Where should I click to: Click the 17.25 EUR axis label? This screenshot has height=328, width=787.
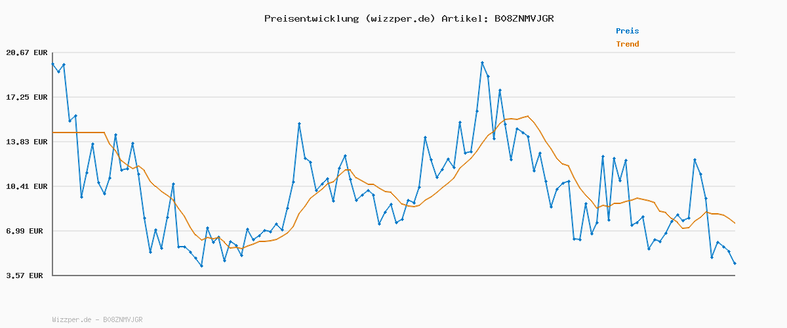[26, 97]
